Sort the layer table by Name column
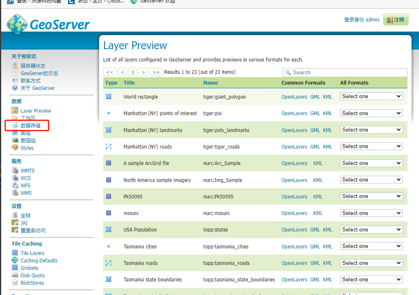Screen dimensions: 419x295 [211, 83]
